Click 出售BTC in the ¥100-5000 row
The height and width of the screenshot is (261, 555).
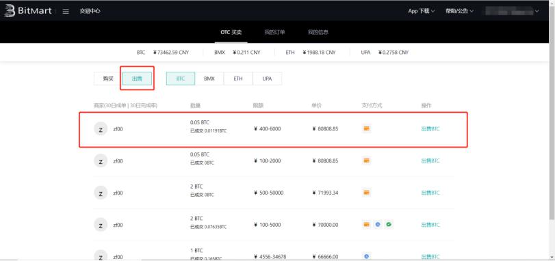(x=430, y=225)
